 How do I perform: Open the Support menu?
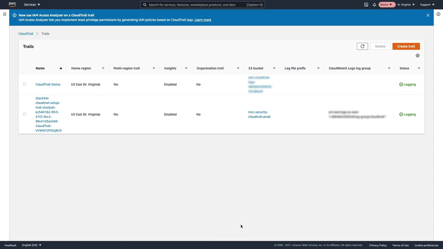pyautogui.click(x=427, y=5)
